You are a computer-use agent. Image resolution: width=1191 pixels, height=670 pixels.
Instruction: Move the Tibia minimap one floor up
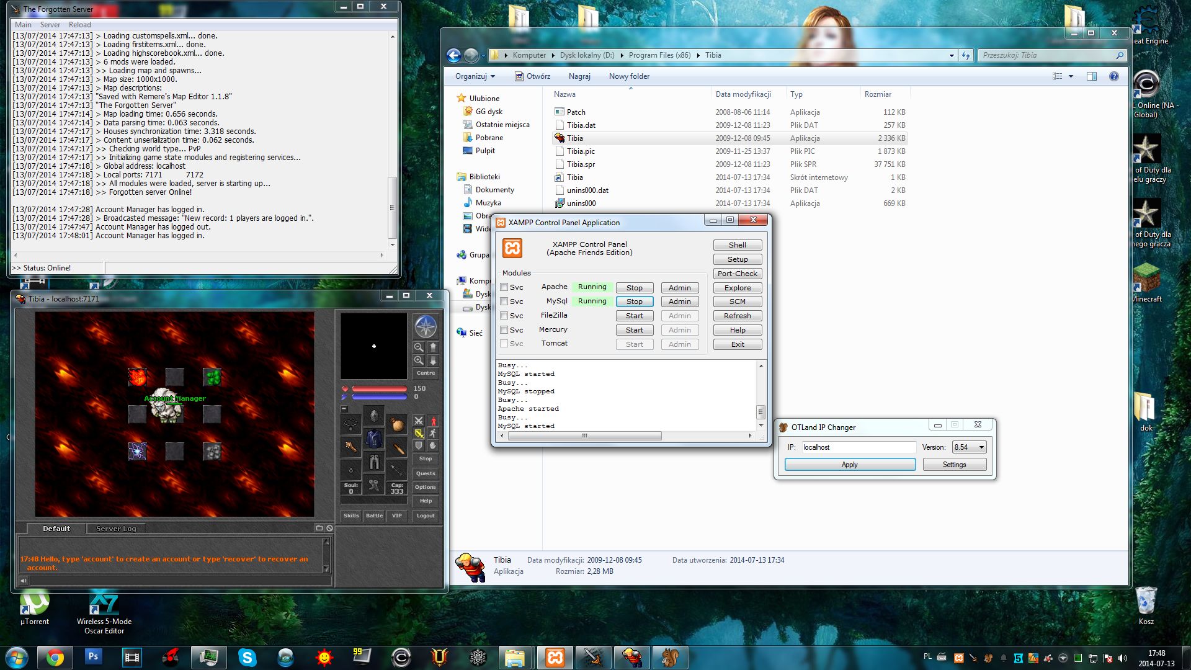click(x=433, y=347)
